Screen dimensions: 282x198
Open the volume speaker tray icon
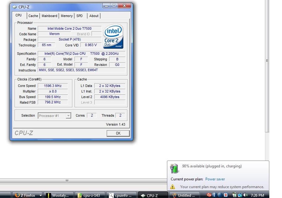(x=245, y=195)
